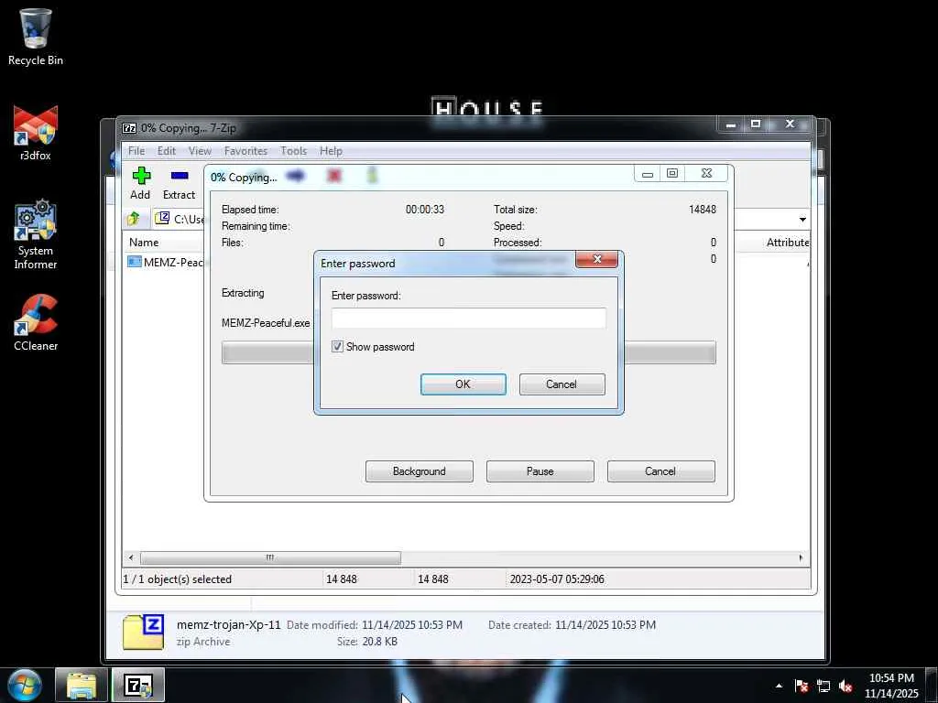This screenshot has width=938, height=703.
Task: Open the System Informer shortcut
Action: point(36,234)
